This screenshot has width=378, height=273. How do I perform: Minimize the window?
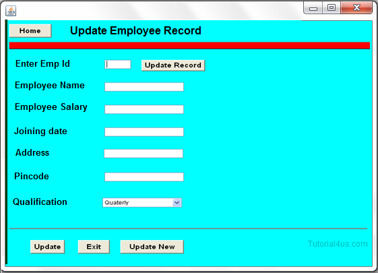(313, 8)
